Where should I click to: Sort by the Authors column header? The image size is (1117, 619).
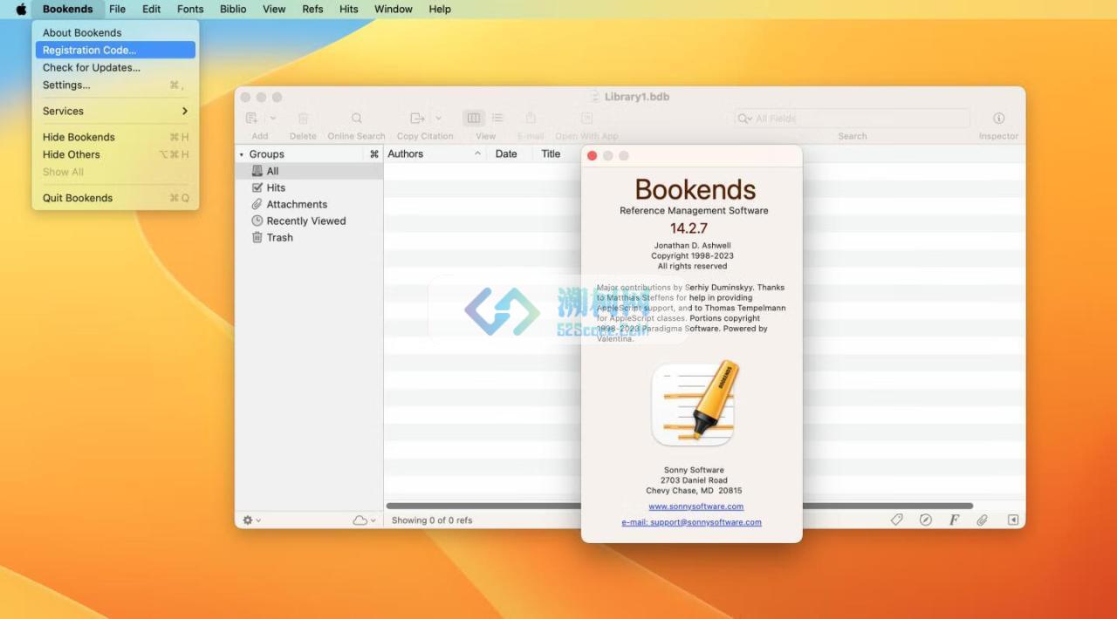(x=406, y=154)
